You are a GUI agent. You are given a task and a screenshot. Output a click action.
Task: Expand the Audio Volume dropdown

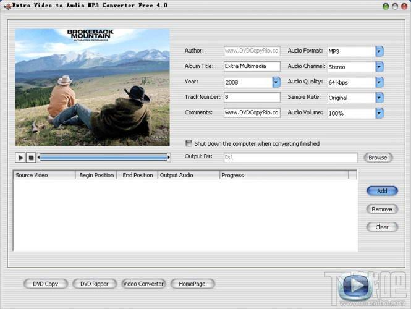(379, 113)
